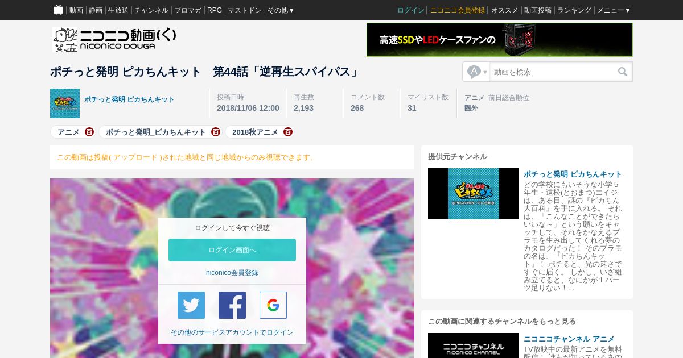This screenshot has width=683, height=358.
Task: Open the チャンネル top menu item
Action: coord(151,10)
